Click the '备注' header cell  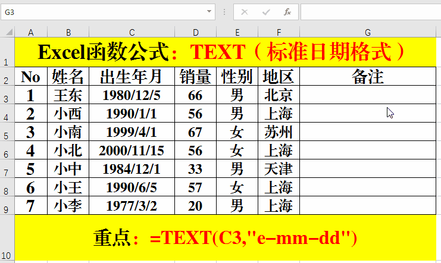[368, 76]
